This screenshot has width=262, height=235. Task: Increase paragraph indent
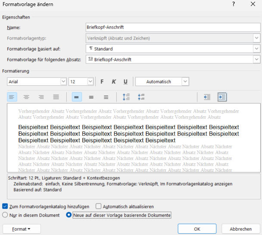pyautogui.click(x=222, y=97)
